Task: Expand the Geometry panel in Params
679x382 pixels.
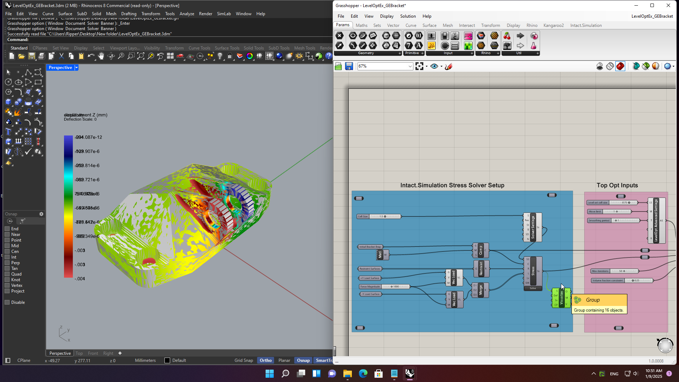Action: (400, 53)
